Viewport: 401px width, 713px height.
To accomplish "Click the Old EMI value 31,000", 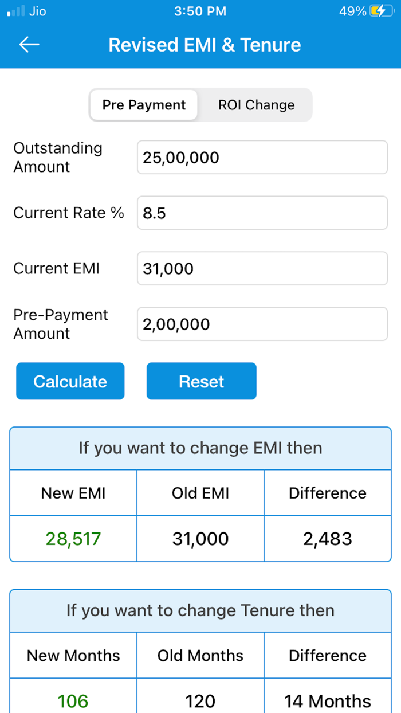I will [200, 538].
